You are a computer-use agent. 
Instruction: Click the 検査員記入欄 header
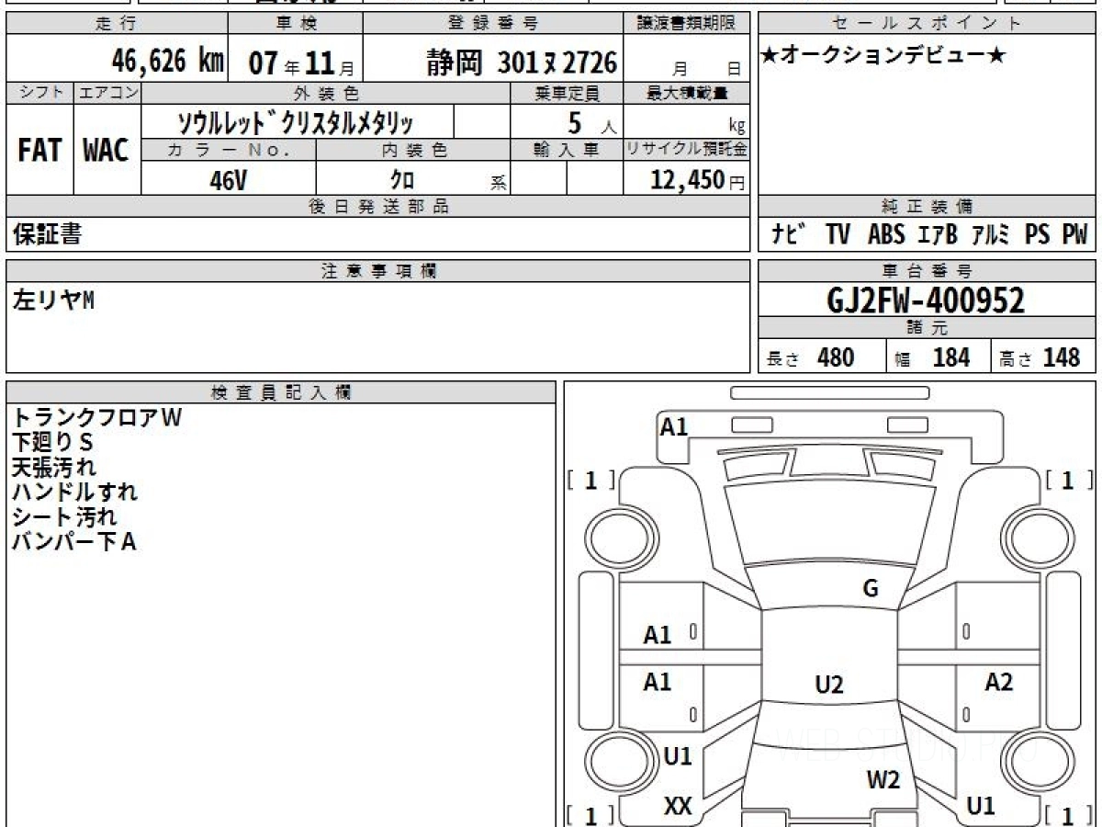(281, 392)
